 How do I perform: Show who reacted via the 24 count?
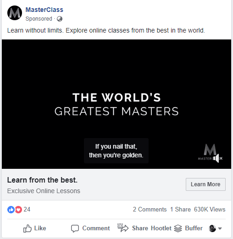click(x=27, y=209)
